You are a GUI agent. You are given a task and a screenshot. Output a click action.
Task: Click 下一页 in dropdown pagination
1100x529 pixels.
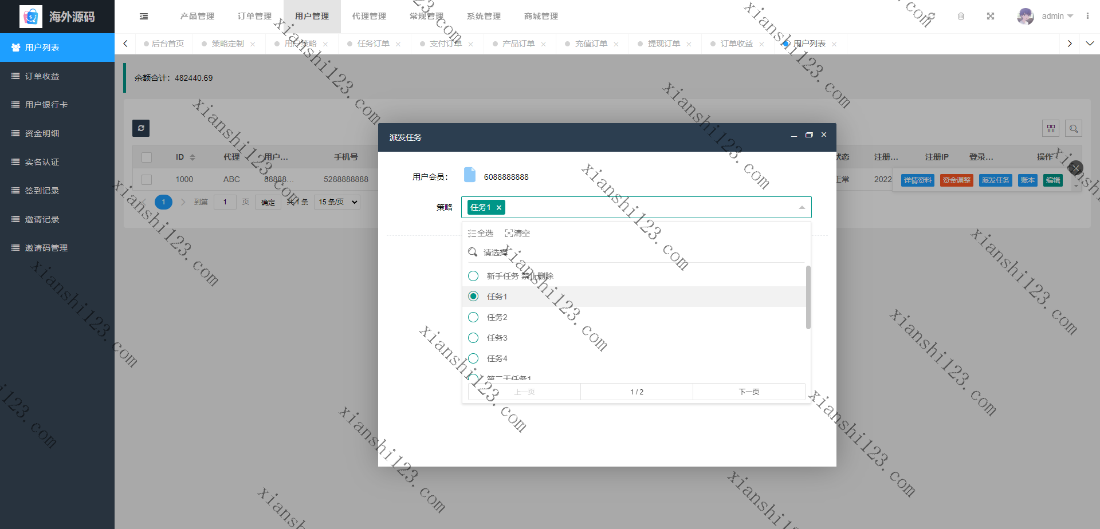click(749, 392)
